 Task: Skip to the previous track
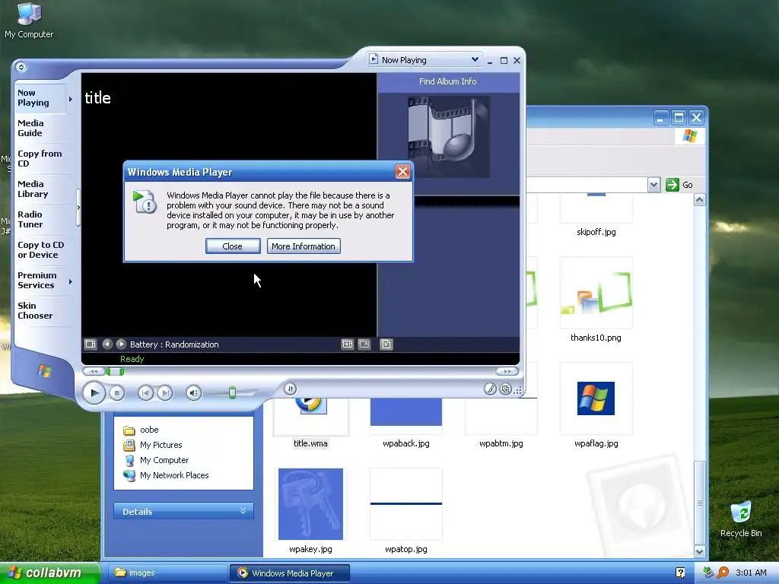point(145,393)
